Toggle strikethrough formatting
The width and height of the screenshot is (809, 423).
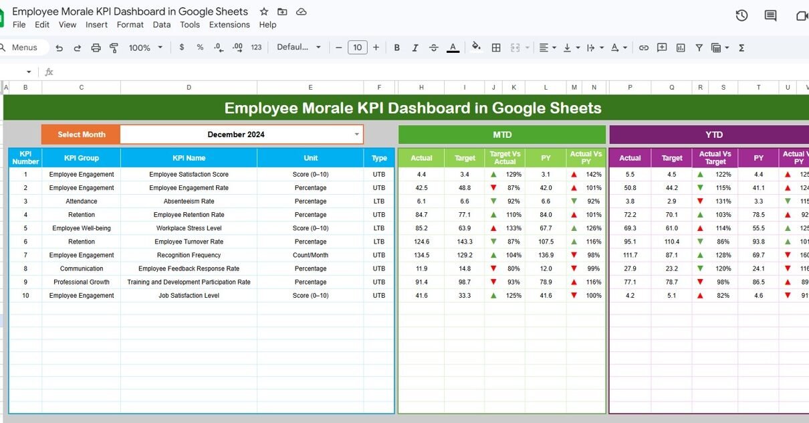434,48
